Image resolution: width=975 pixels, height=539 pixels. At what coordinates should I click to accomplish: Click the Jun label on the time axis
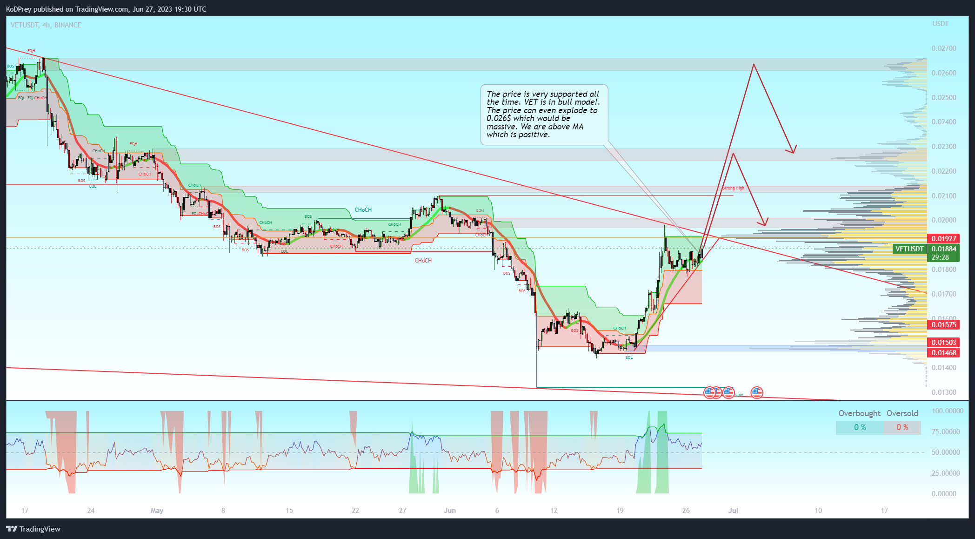pos(450,511)
